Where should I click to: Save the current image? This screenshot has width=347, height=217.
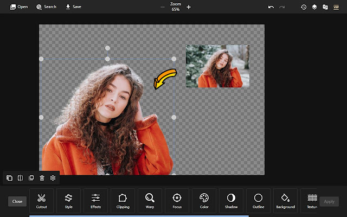(x=74, y=7)
